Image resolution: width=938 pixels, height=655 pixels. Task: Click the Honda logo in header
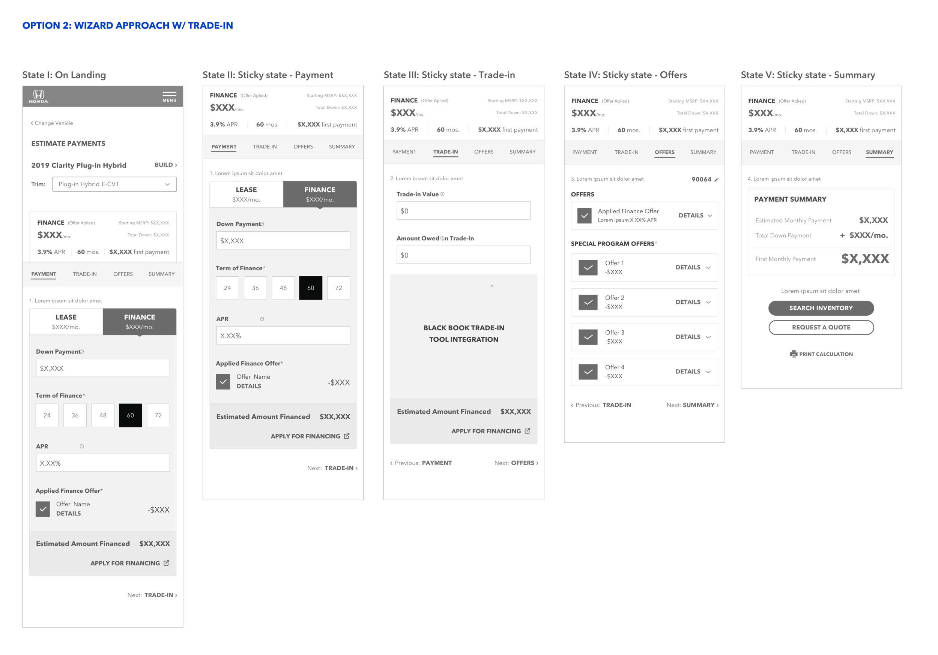(38, 96)
